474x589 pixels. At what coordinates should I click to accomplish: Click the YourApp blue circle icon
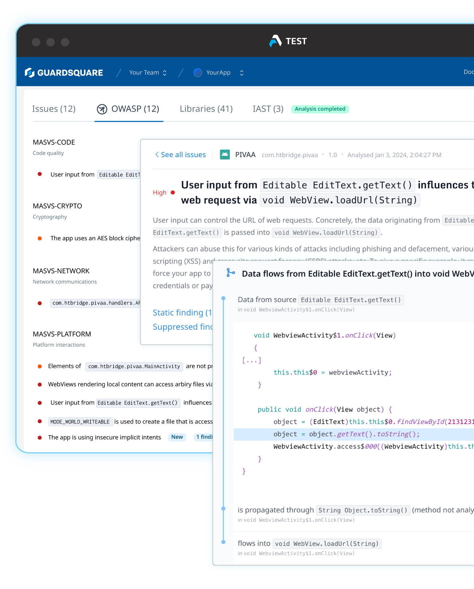198,73
